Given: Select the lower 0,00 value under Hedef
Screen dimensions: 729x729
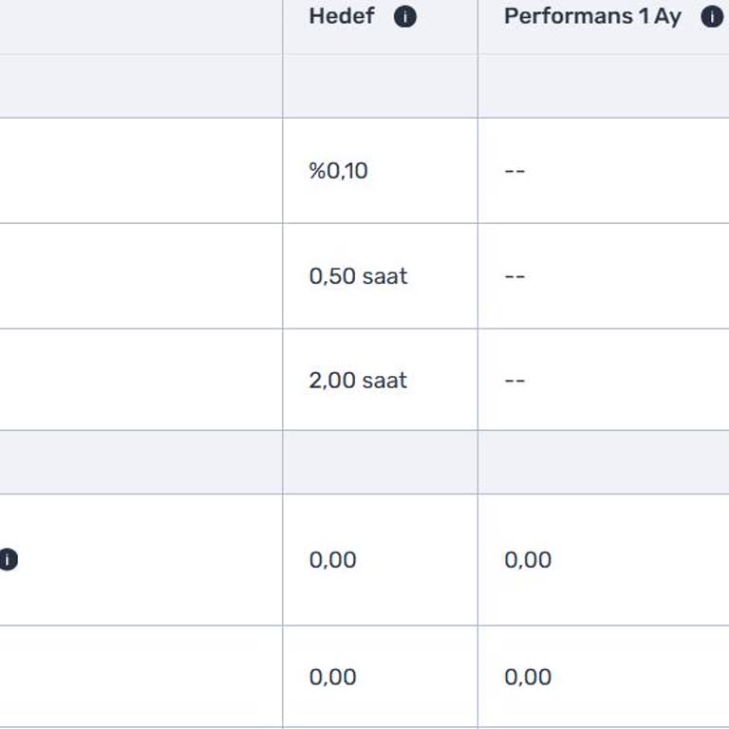Looking at the screenshot, I should coord(333,677).
